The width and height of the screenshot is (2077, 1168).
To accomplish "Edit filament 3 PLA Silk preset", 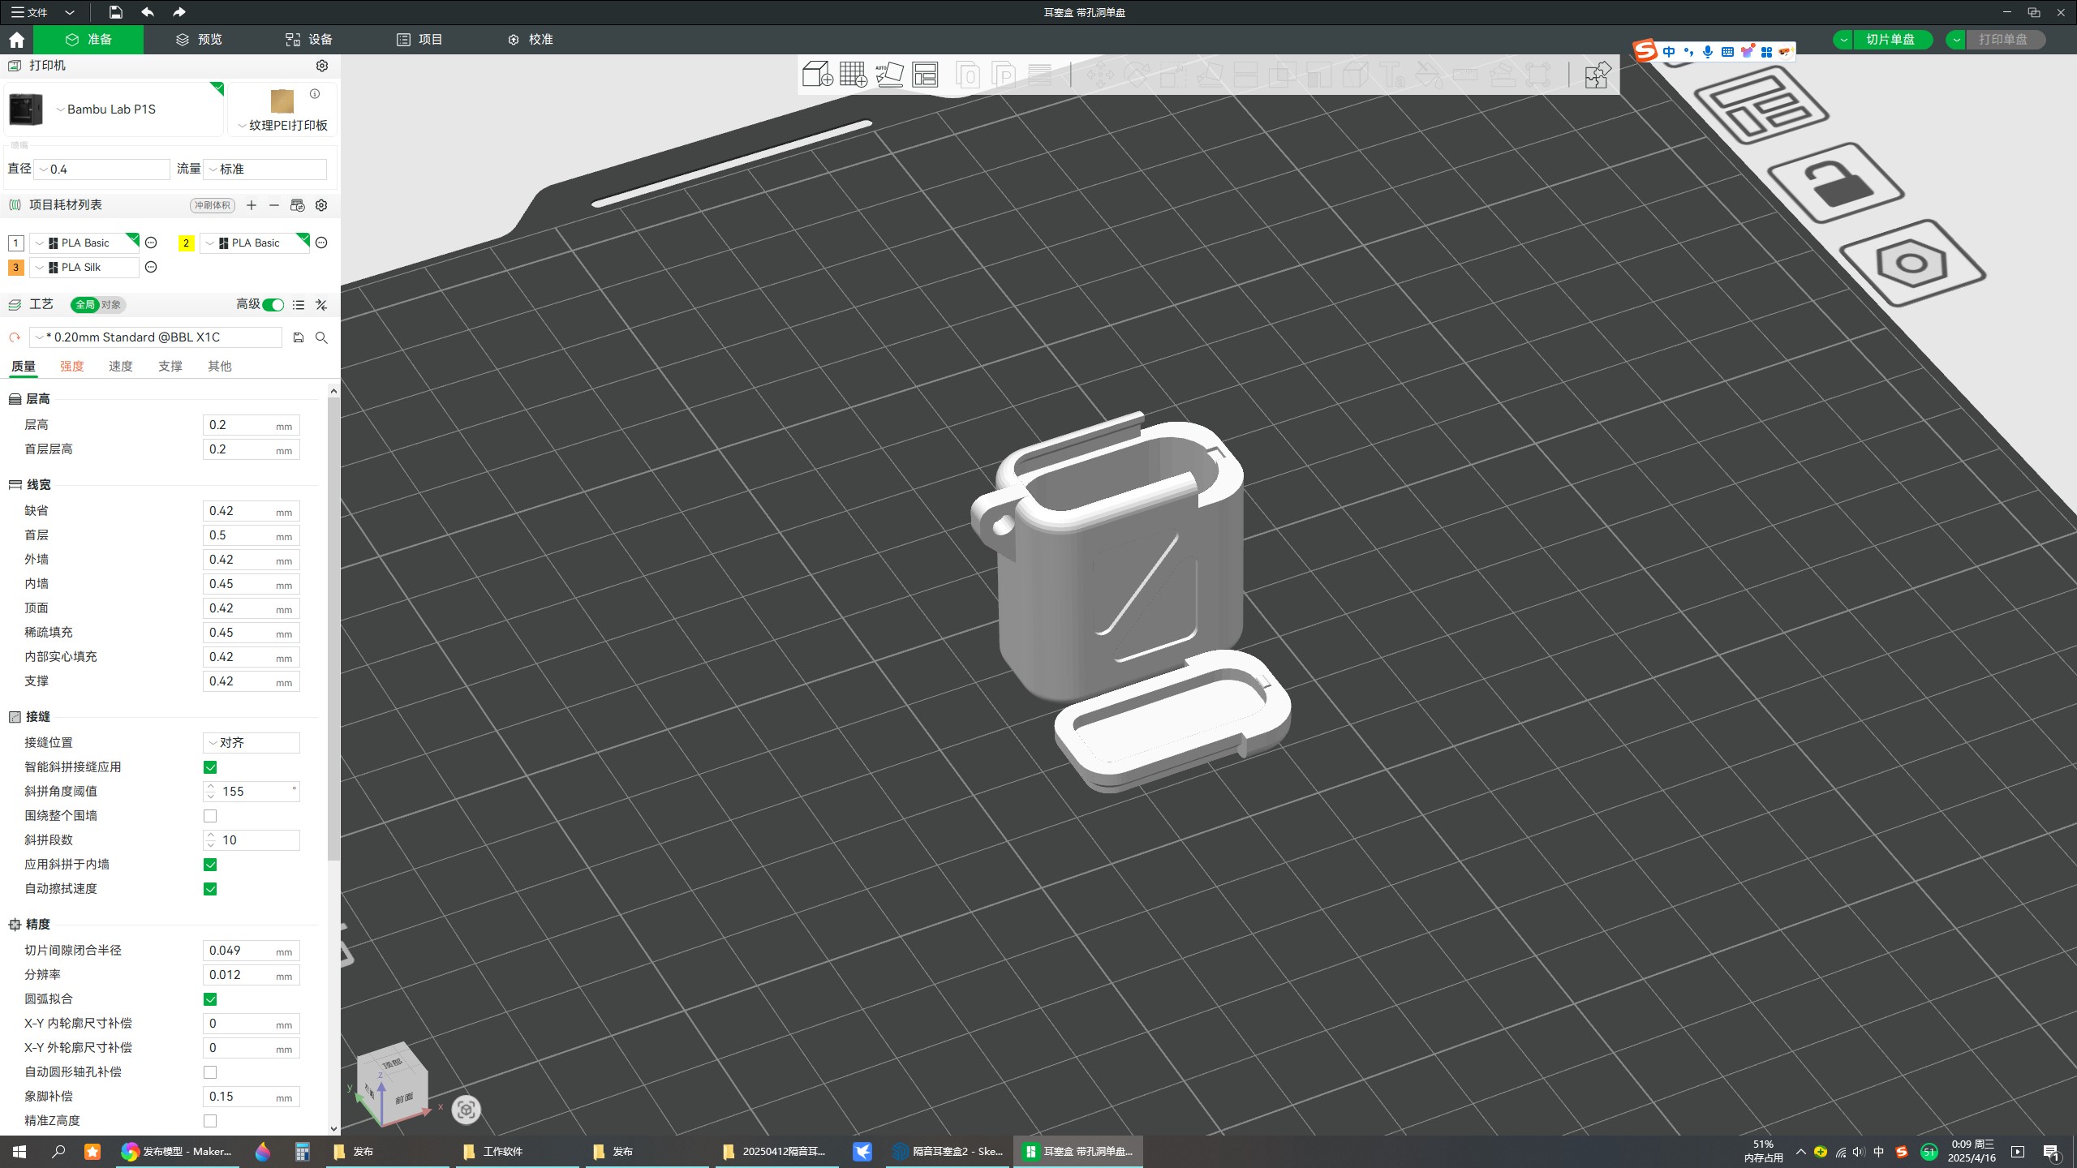I will (x=151, y=267).
